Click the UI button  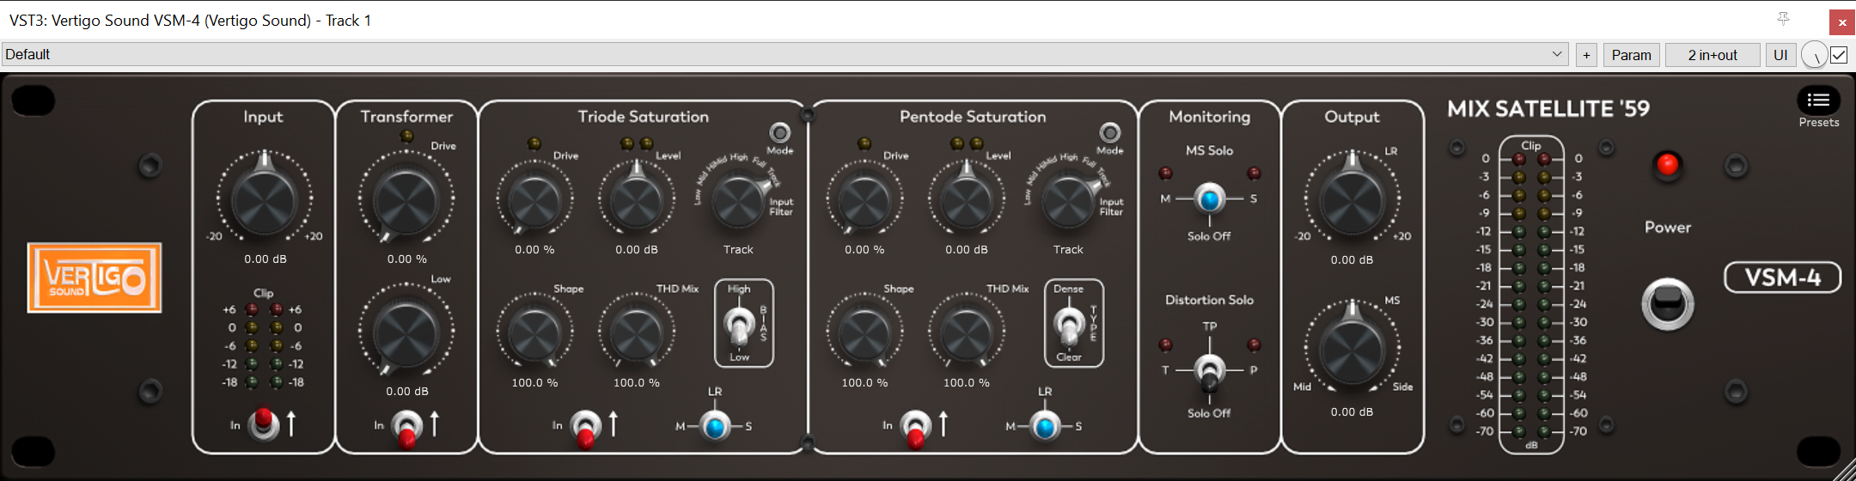click(x=1780, y=55)
